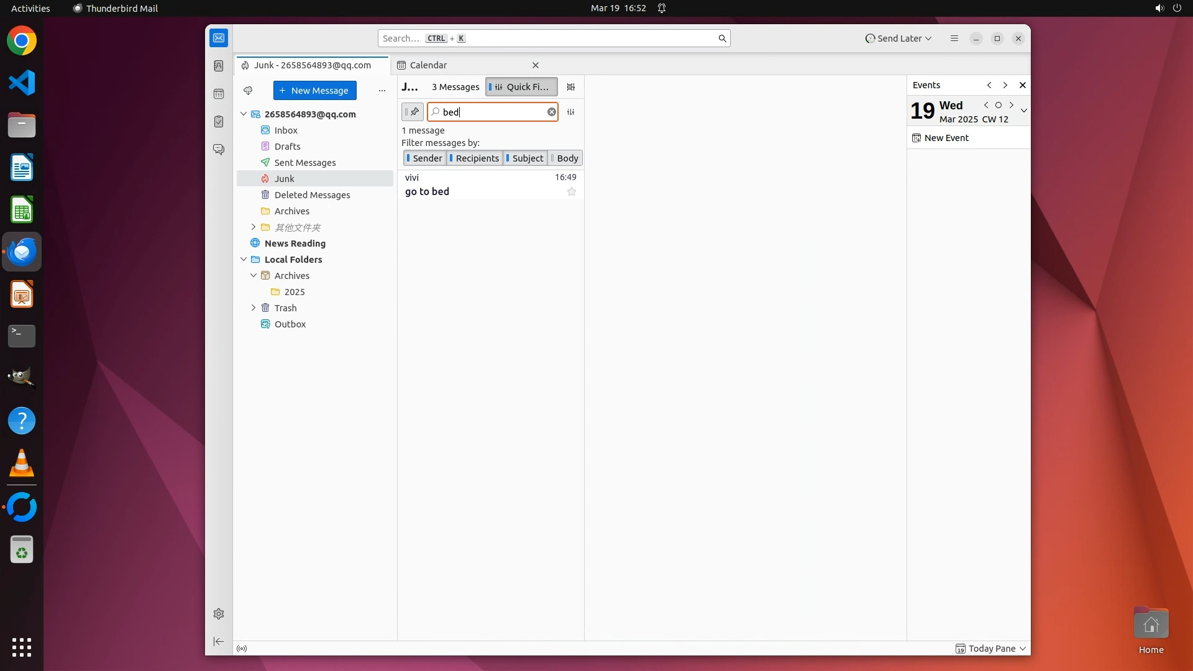The width and height of the screenshot is (1193, 671).
Task: Toggle the Quick Filter bar button
Action: [521, 87]
